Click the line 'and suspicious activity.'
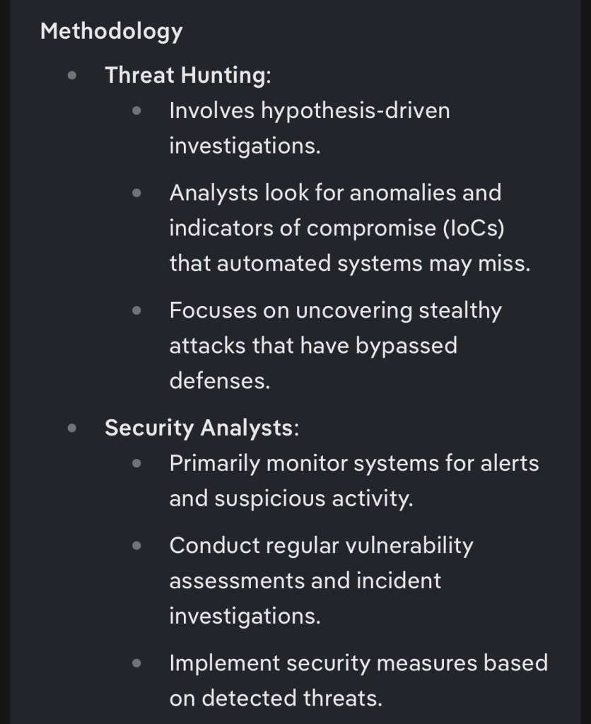The height and width of the screenshot is (724, 591). 291,498
